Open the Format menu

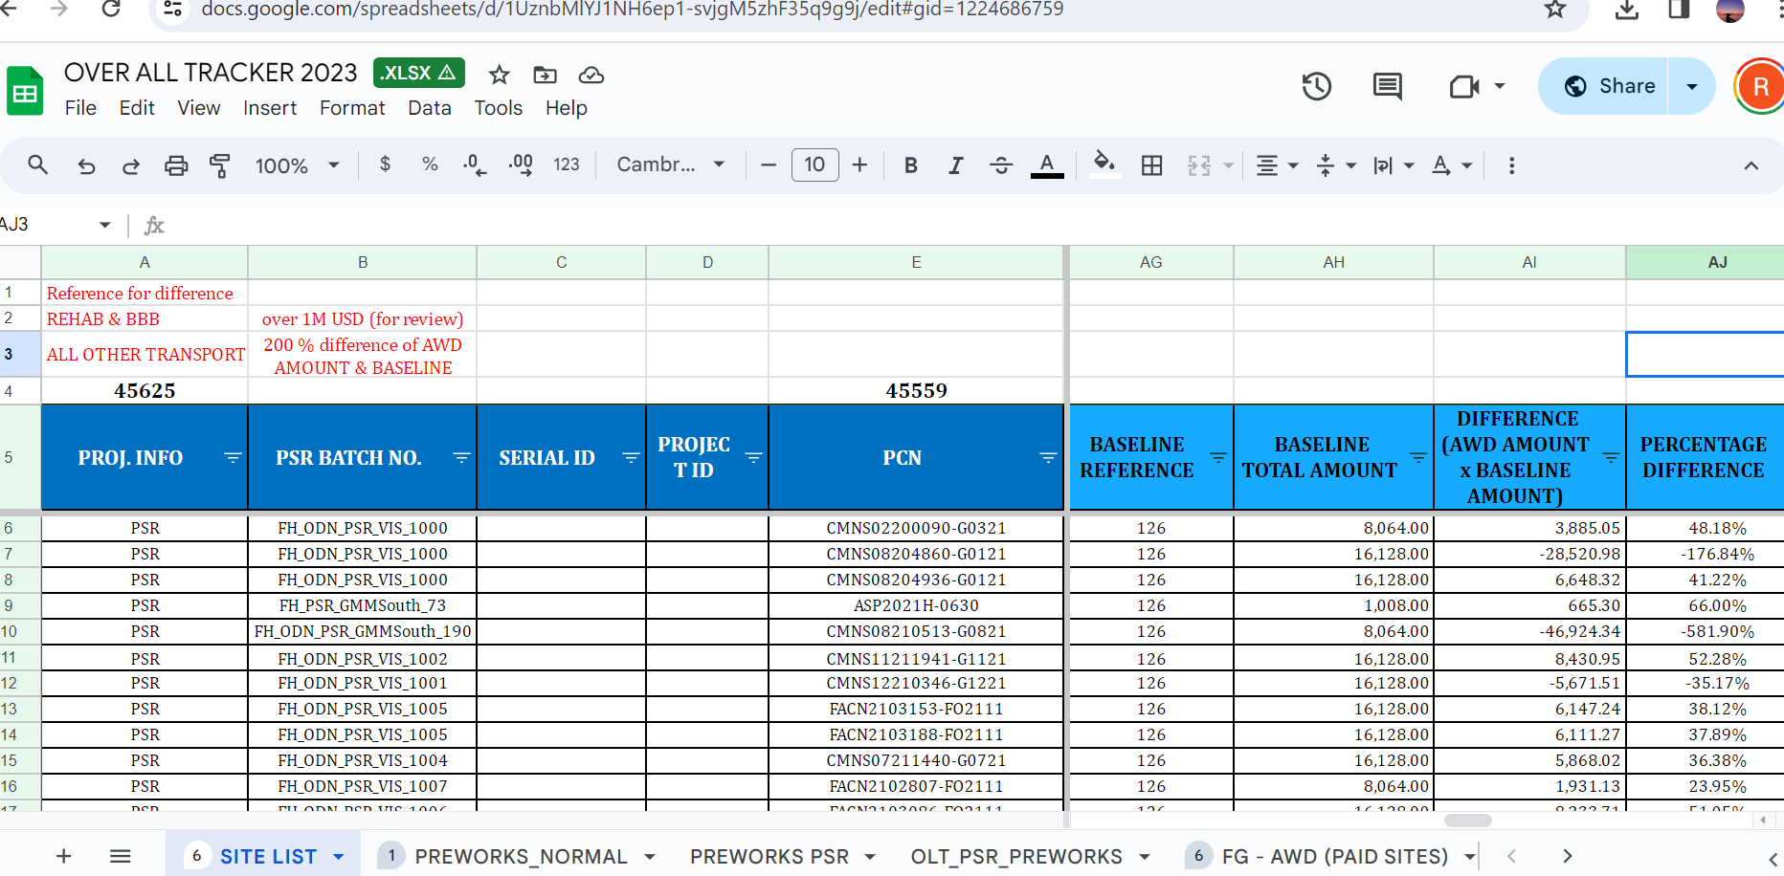pyautogui.click(x=352, y=108)
